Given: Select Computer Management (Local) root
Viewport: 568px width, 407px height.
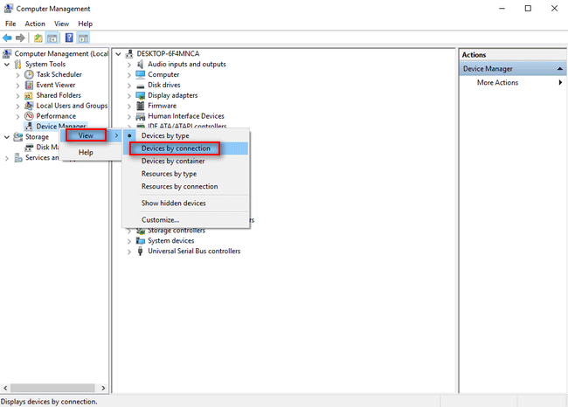Looking at the screenshot, I should [x=61, y=54].
